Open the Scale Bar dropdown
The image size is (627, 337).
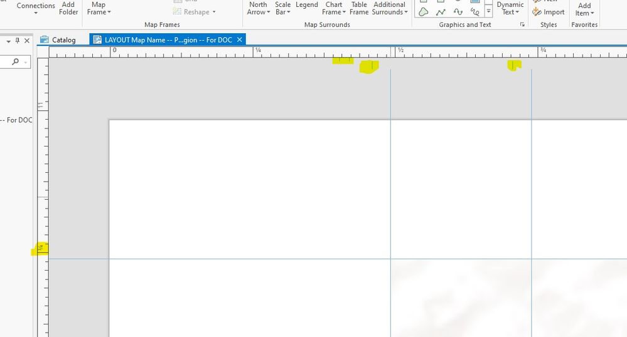click(282, 8)
